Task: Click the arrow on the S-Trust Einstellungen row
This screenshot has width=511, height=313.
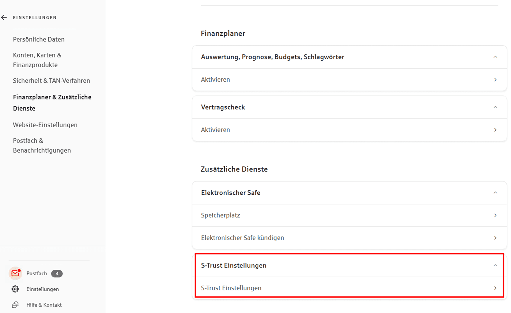Action: click(x=495, y=288)
